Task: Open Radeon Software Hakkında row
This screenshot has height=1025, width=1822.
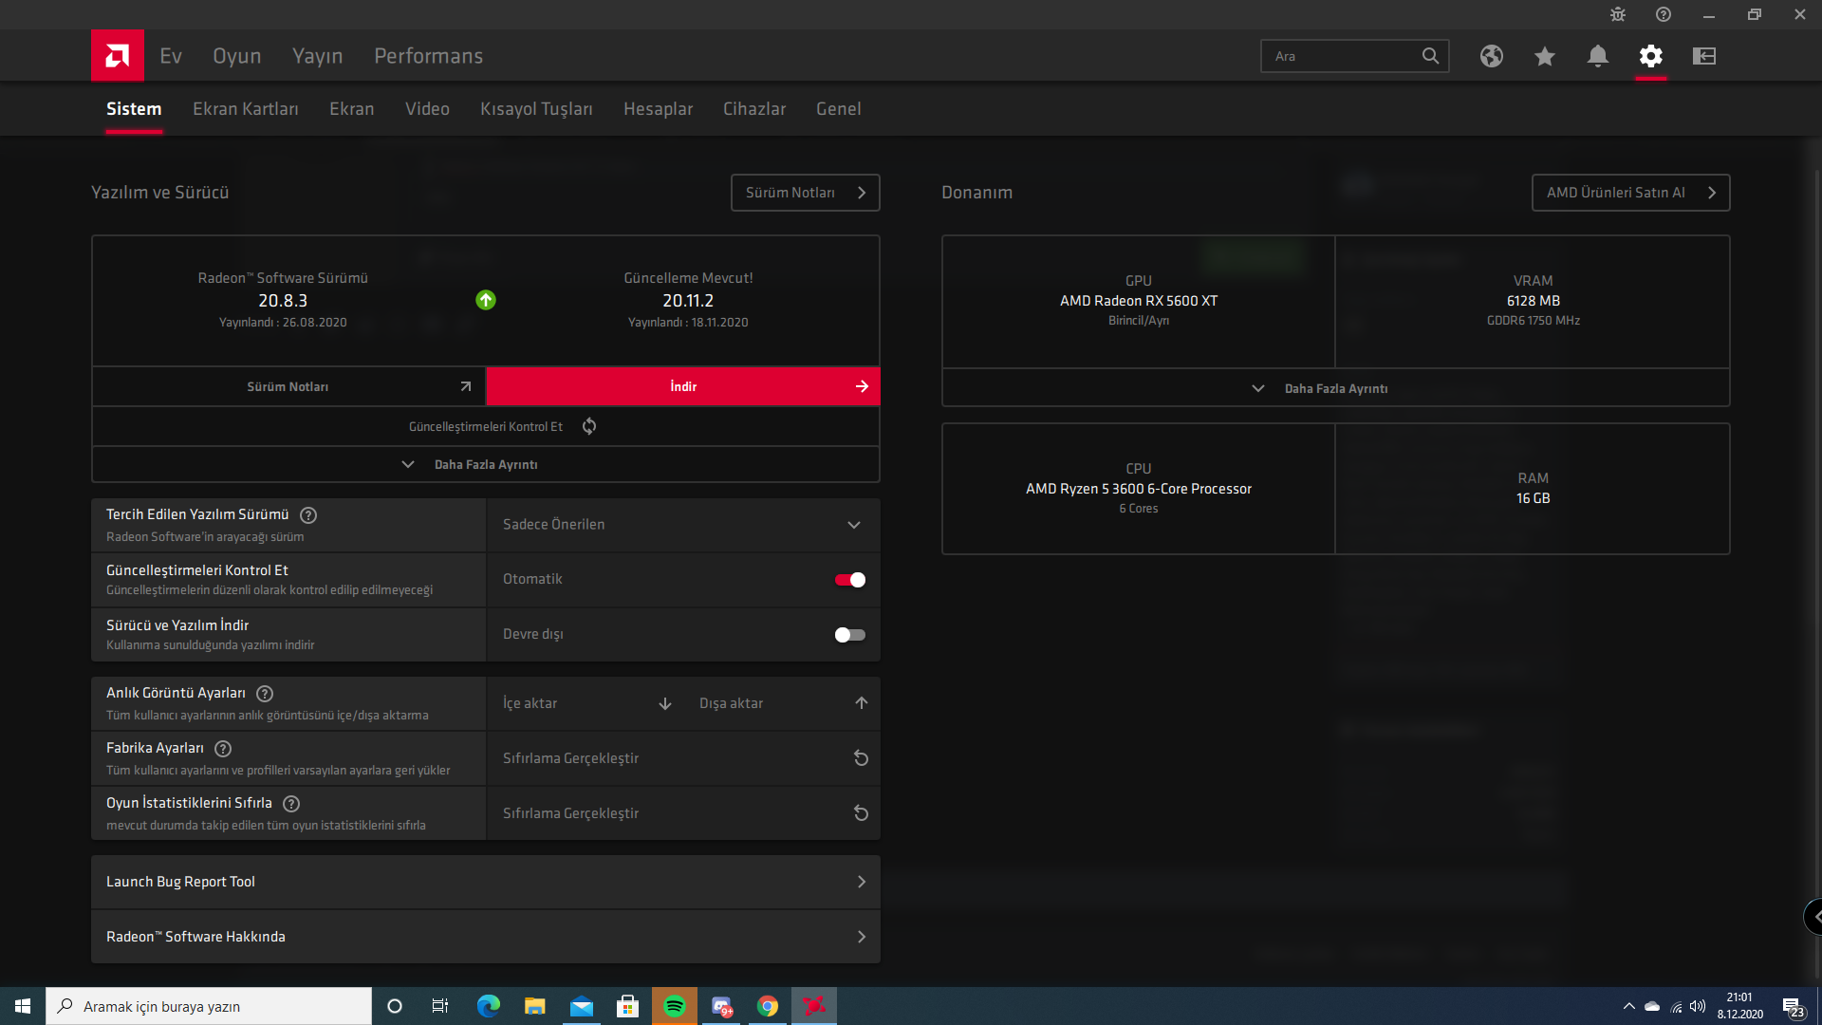Action: [486, 937]
